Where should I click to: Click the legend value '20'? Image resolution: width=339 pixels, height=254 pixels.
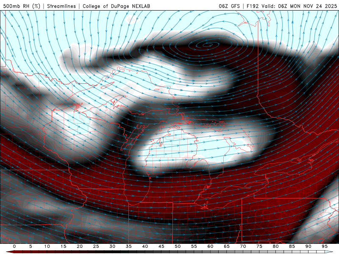(x=80, y=246)
